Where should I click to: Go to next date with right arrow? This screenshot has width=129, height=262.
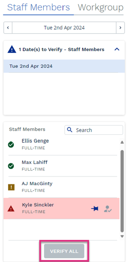[120, 28]
